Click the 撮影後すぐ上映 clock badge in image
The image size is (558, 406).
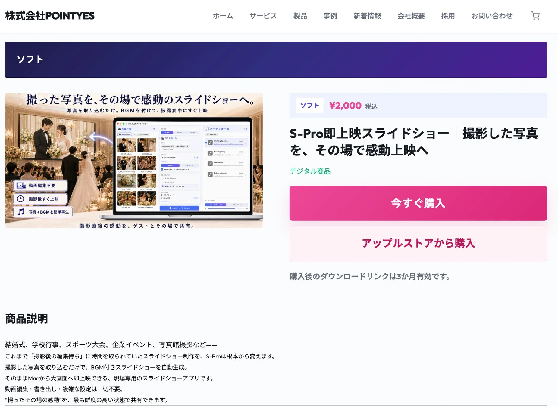pos(40,199)
